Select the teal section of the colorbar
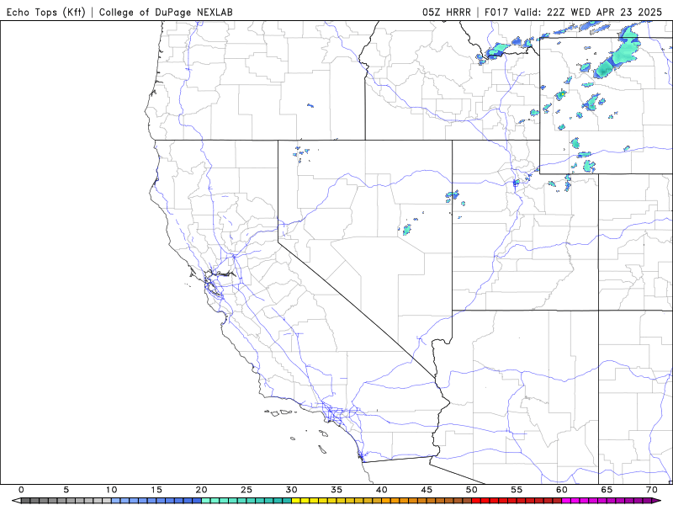Image resolution: width=673 pixels, height=505 pixels. (246, 501)
